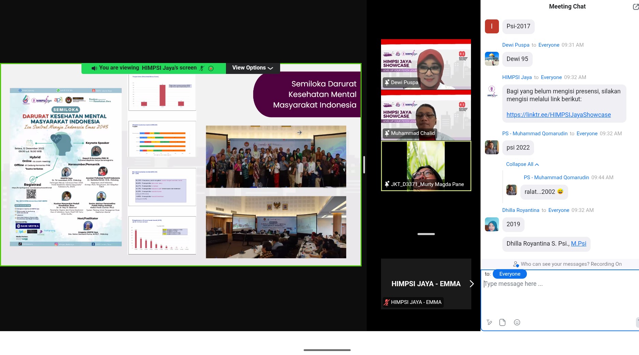This screenshot has height=355, width=639.
Task: Click the 'Dewi 95' chat message
Action: pyautogui.click(x=517, y=59)
